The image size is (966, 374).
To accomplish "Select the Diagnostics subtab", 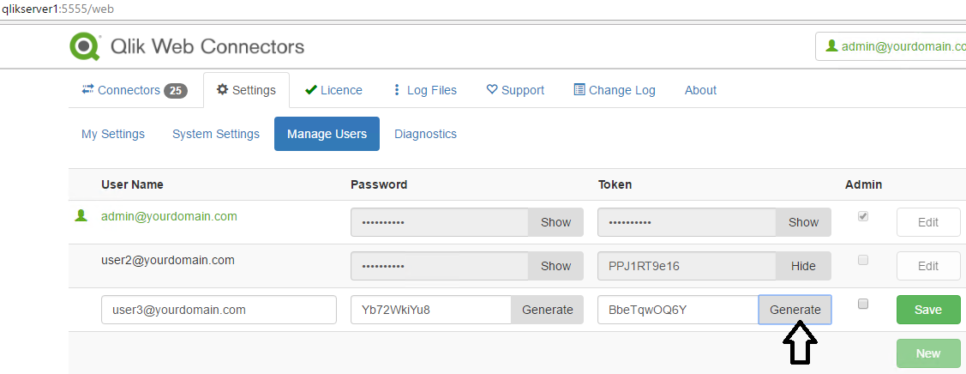I will [x=425, y=134].
